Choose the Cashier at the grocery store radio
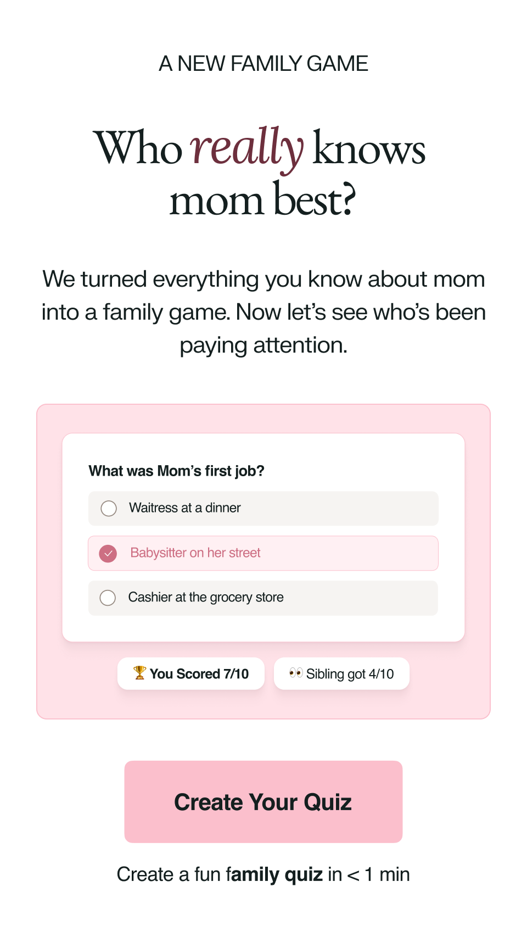Screen dimensions: 527x937 tap(108, 598)
